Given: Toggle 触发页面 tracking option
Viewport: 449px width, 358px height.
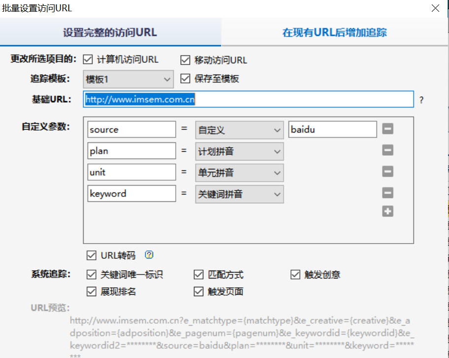Looking at the screenshot, I should coord(198,291).
